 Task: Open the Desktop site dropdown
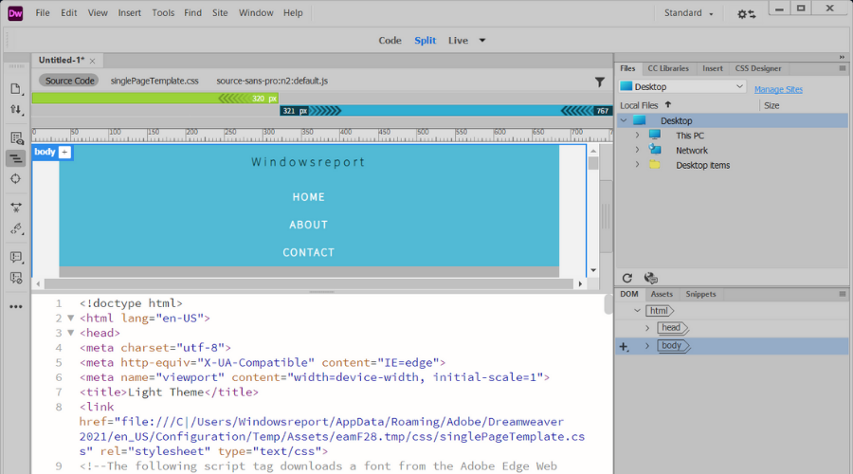coord(682,87)
